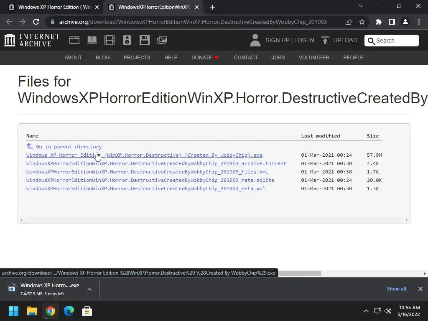This screenshot has height=321, width=428.
Task: Open the Software floppy disk icon
Action: 144,40
